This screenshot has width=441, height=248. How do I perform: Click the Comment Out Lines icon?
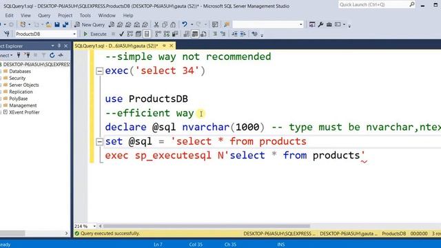tap(215, 34)
